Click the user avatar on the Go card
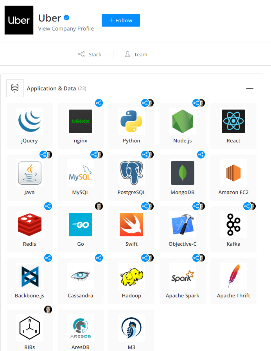 [x=99, y=206]
